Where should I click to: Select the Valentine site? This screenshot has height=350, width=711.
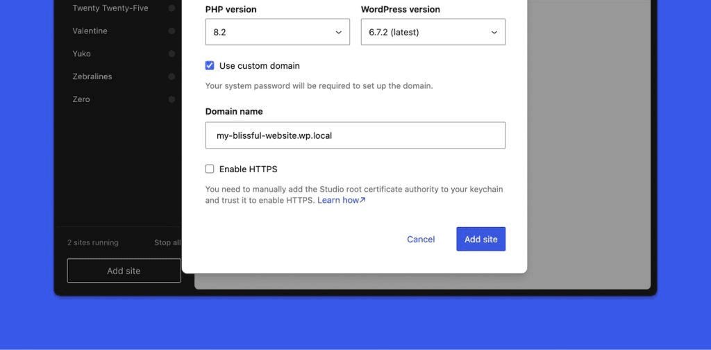pyautogui.click(x=90, y=31)
